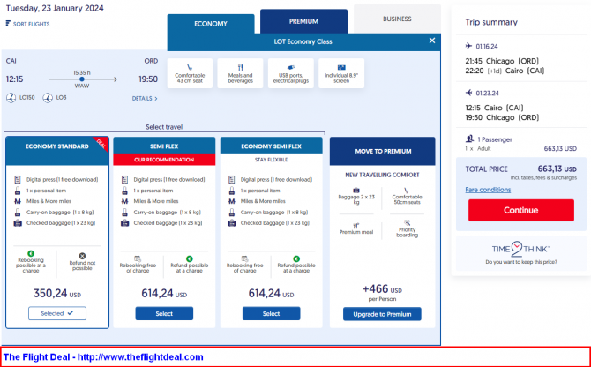Click the Individual 8.9" screen card
Image resolution: width=591 pixels, height=367 pixels.
tap(341, 73)
